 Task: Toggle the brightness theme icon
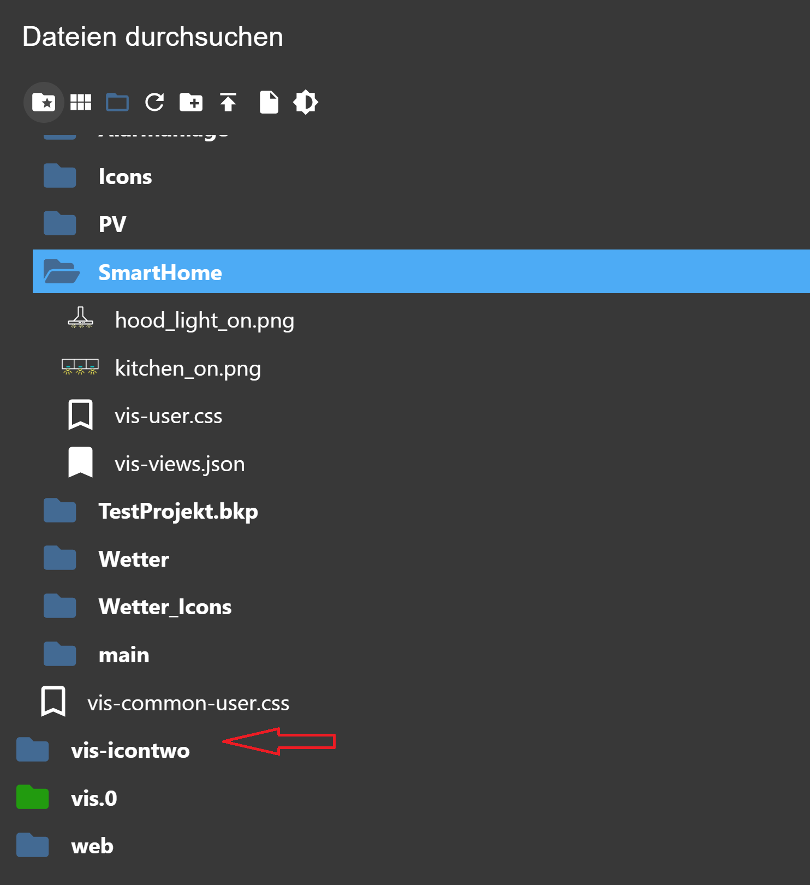coord(306,102)
